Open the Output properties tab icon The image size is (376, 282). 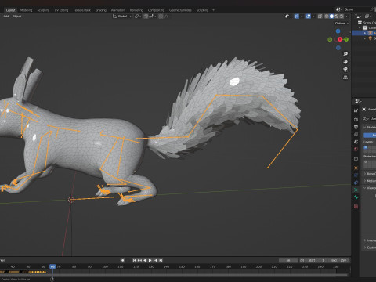[x=356, y=127]
